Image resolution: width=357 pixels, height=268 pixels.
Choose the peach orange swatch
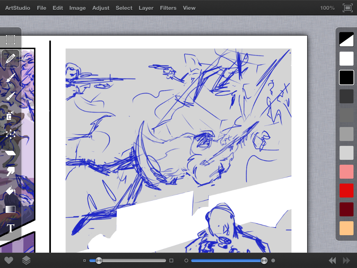click(x=346, y=228)
